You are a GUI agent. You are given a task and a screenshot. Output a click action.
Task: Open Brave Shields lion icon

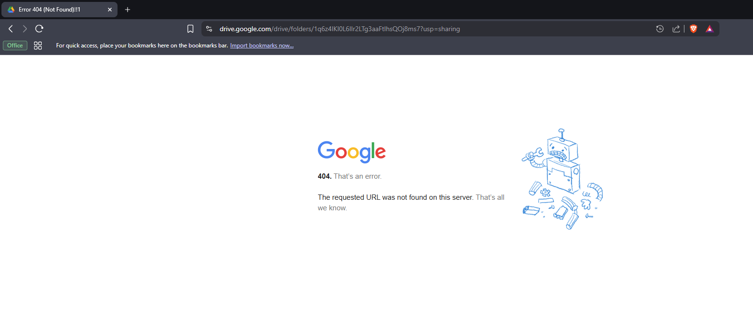tap(694, 29)
